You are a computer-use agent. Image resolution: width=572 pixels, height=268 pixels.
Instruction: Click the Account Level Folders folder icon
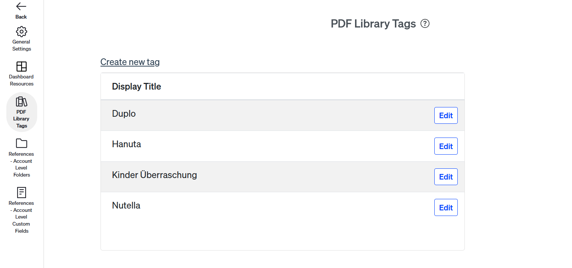pos(22,143)
